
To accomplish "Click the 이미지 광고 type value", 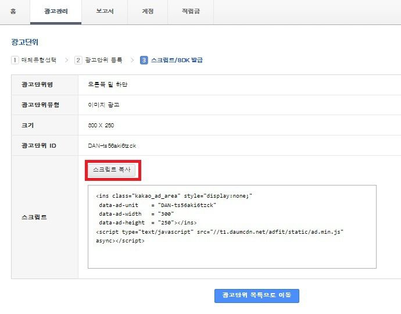I will coord(103,105).
